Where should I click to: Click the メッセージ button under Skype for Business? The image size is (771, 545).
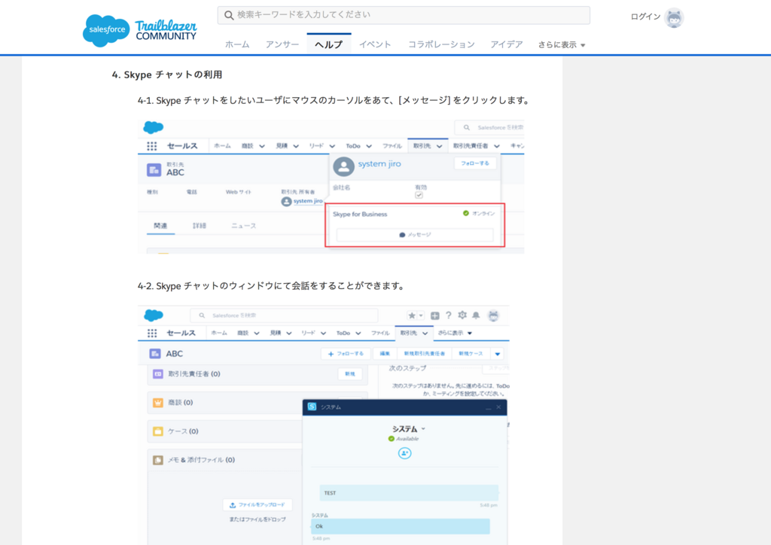(x=415, y=235)
